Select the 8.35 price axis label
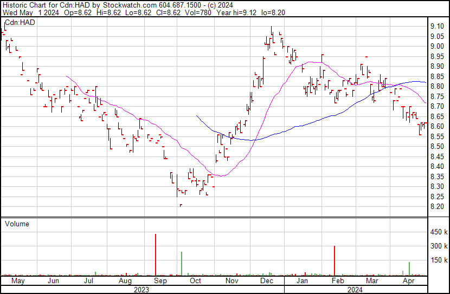 pos(437,177)
